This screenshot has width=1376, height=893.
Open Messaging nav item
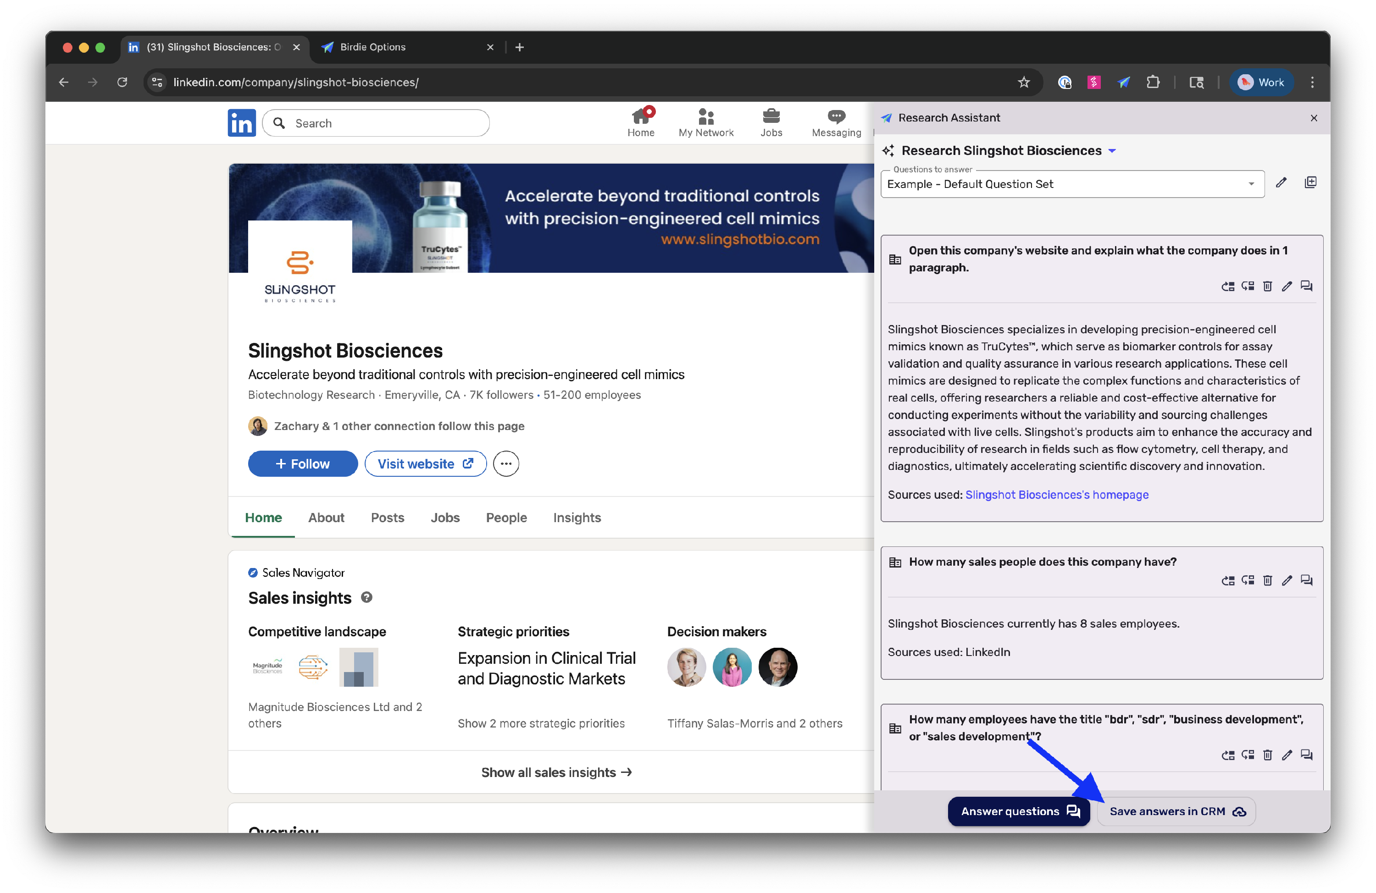coord(836,123)
